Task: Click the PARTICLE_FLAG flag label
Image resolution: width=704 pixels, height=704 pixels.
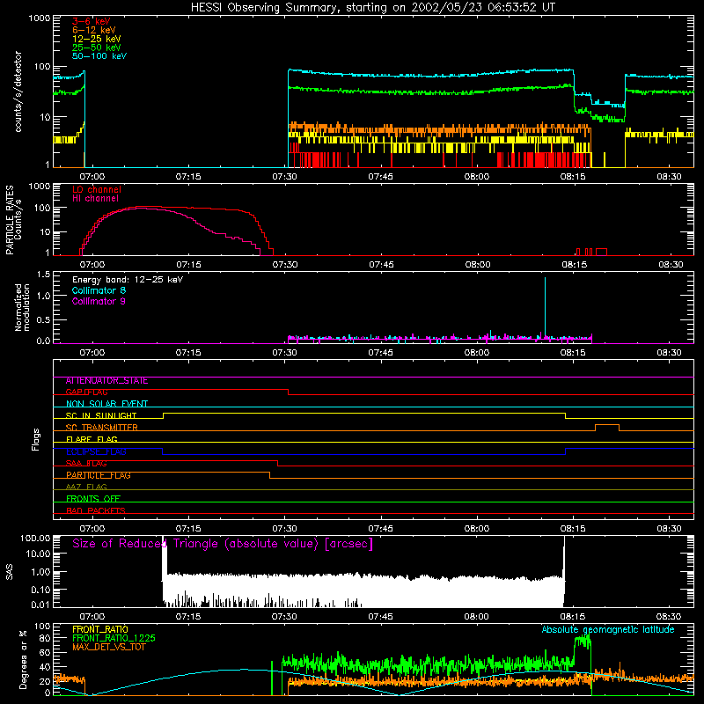Action: pyautogui.click(x=99, y=475)
